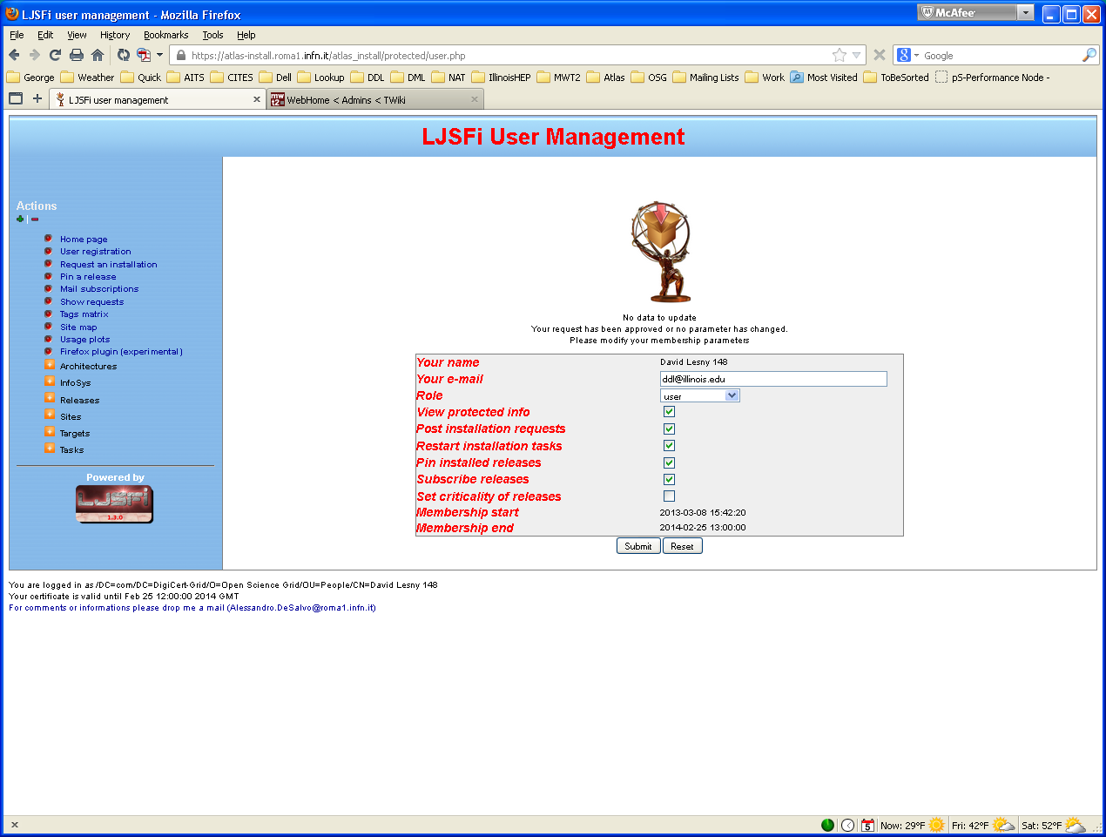
Task: Reload the page with the refresh icon
Action: point(54,55)
